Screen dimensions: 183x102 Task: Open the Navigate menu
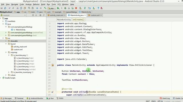tap(15, 5)
